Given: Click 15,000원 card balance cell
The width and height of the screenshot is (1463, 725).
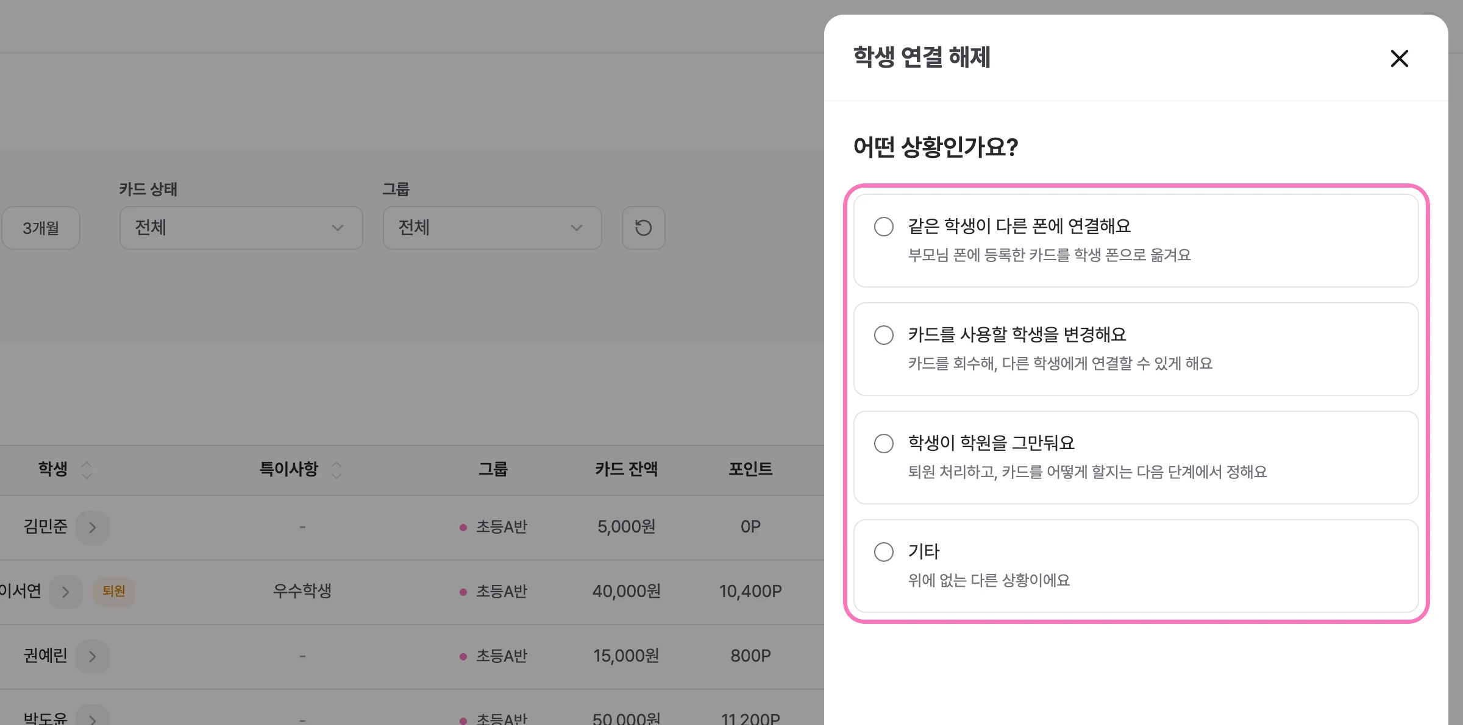Looking at the screenshot, I should 626,656.
